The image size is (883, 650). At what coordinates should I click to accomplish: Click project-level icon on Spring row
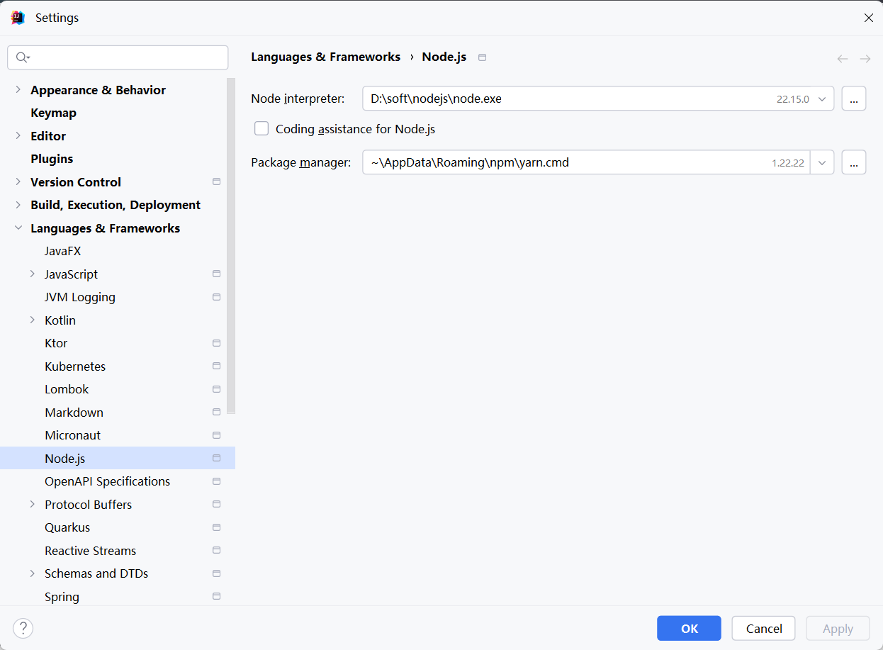click(217, 596)
